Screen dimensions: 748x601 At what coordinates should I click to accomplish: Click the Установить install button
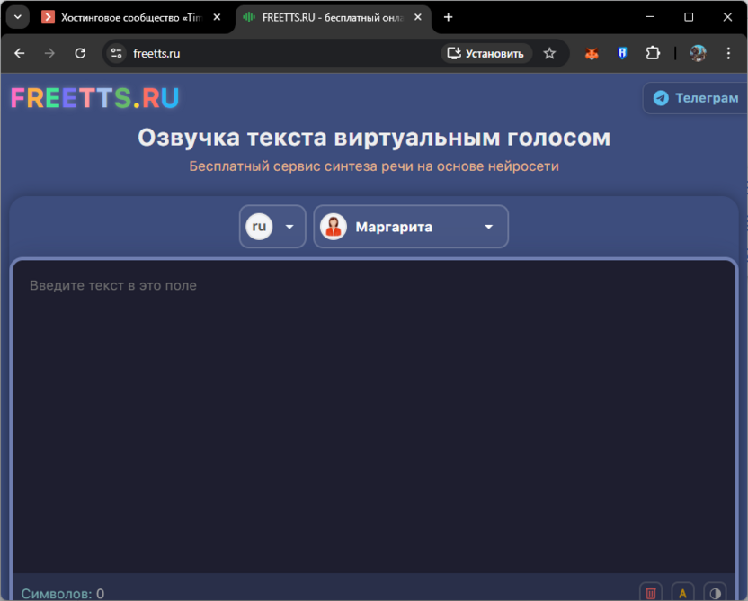point(485,53)
